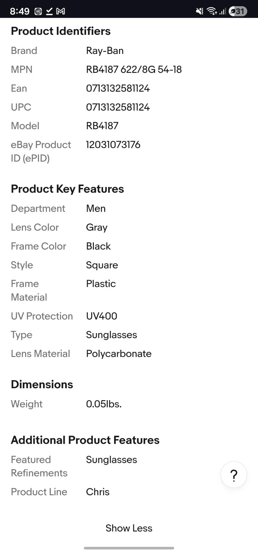
Task: Tap the battery level indicator
Action: point(238,11)
